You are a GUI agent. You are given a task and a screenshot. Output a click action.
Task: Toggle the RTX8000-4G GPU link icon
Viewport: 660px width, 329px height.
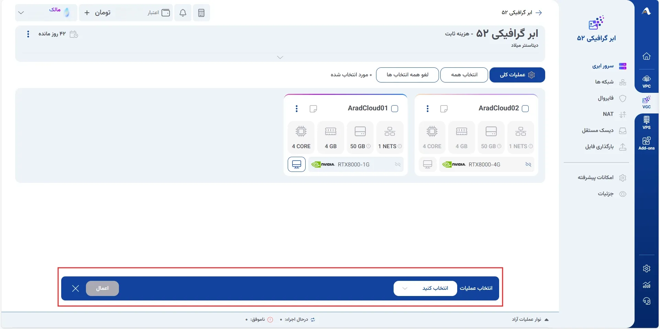528,164
